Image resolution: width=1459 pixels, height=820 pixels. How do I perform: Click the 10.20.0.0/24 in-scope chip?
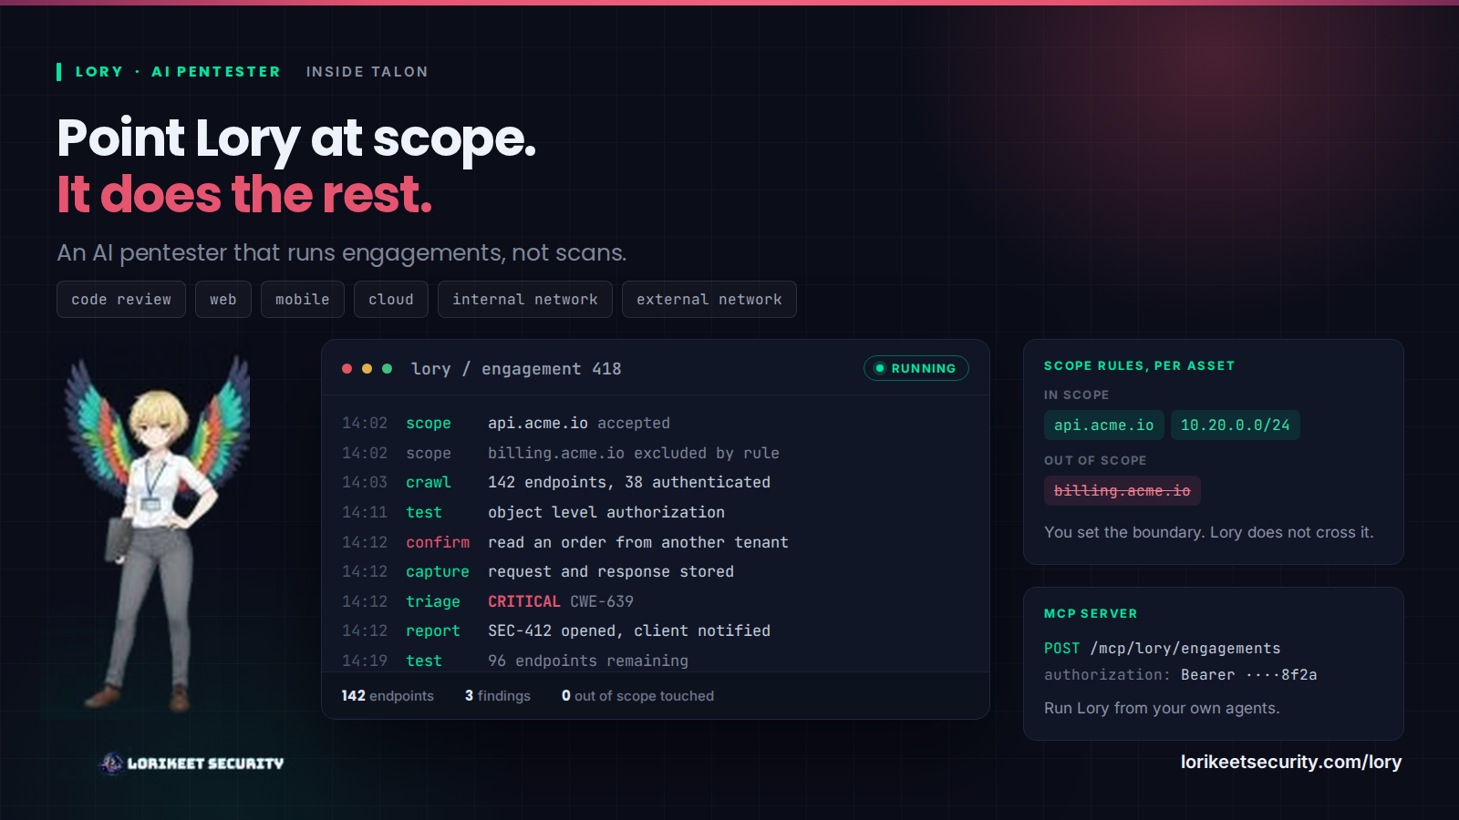click(1236, 425)
